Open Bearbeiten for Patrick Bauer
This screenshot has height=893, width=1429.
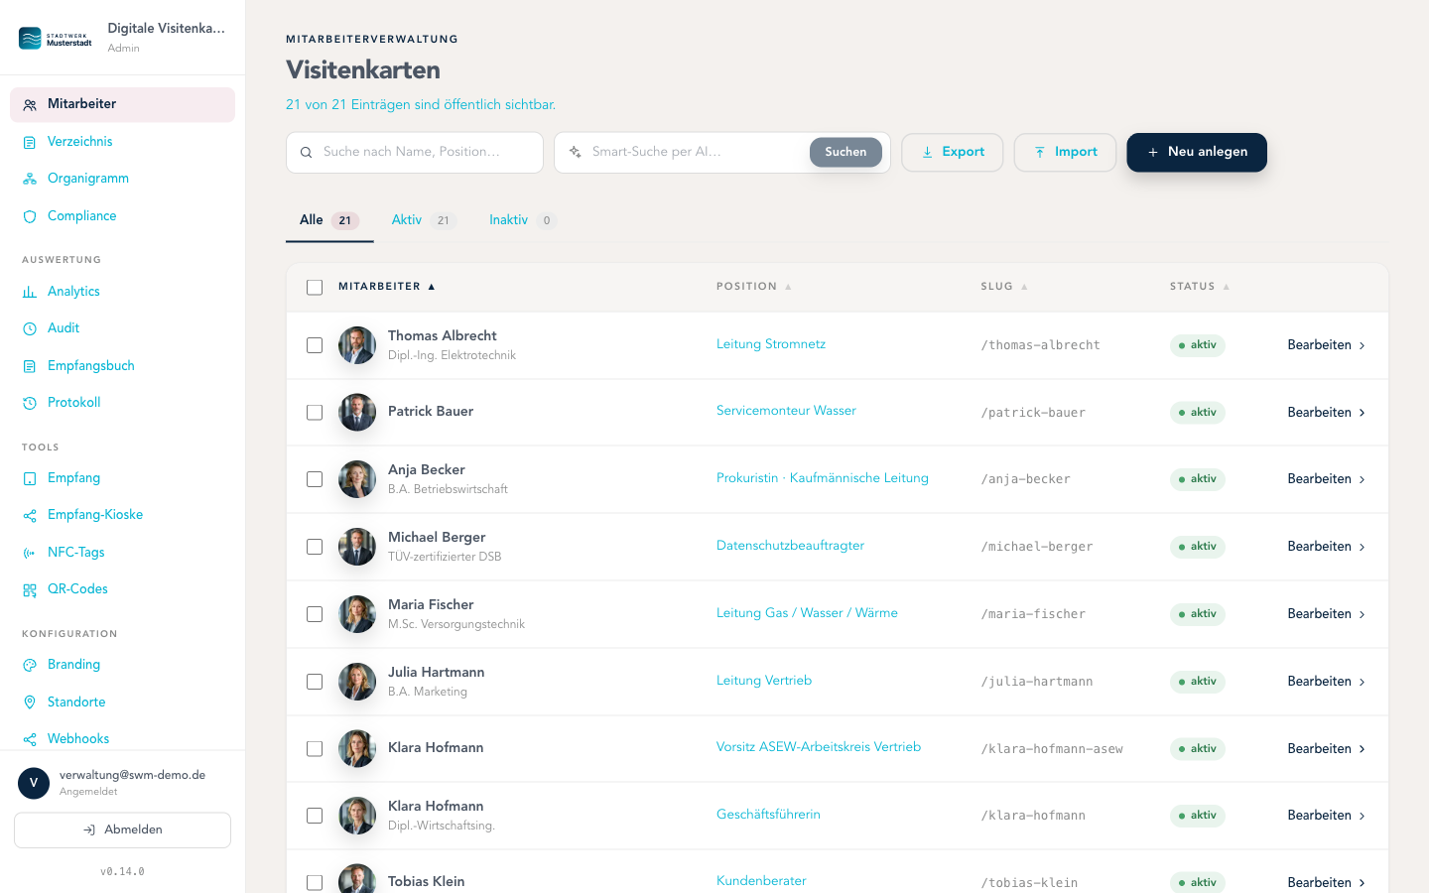pos(1326,412)
